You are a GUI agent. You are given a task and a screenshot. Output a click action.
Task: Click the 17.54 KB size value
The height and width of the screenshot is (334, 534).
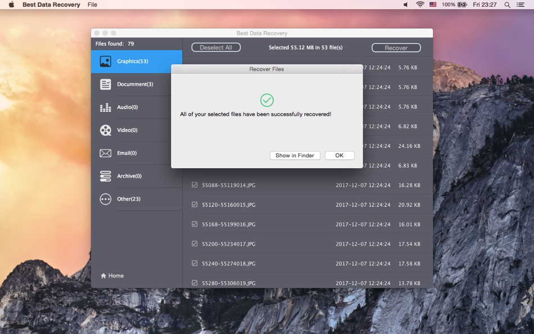(409, 244)
